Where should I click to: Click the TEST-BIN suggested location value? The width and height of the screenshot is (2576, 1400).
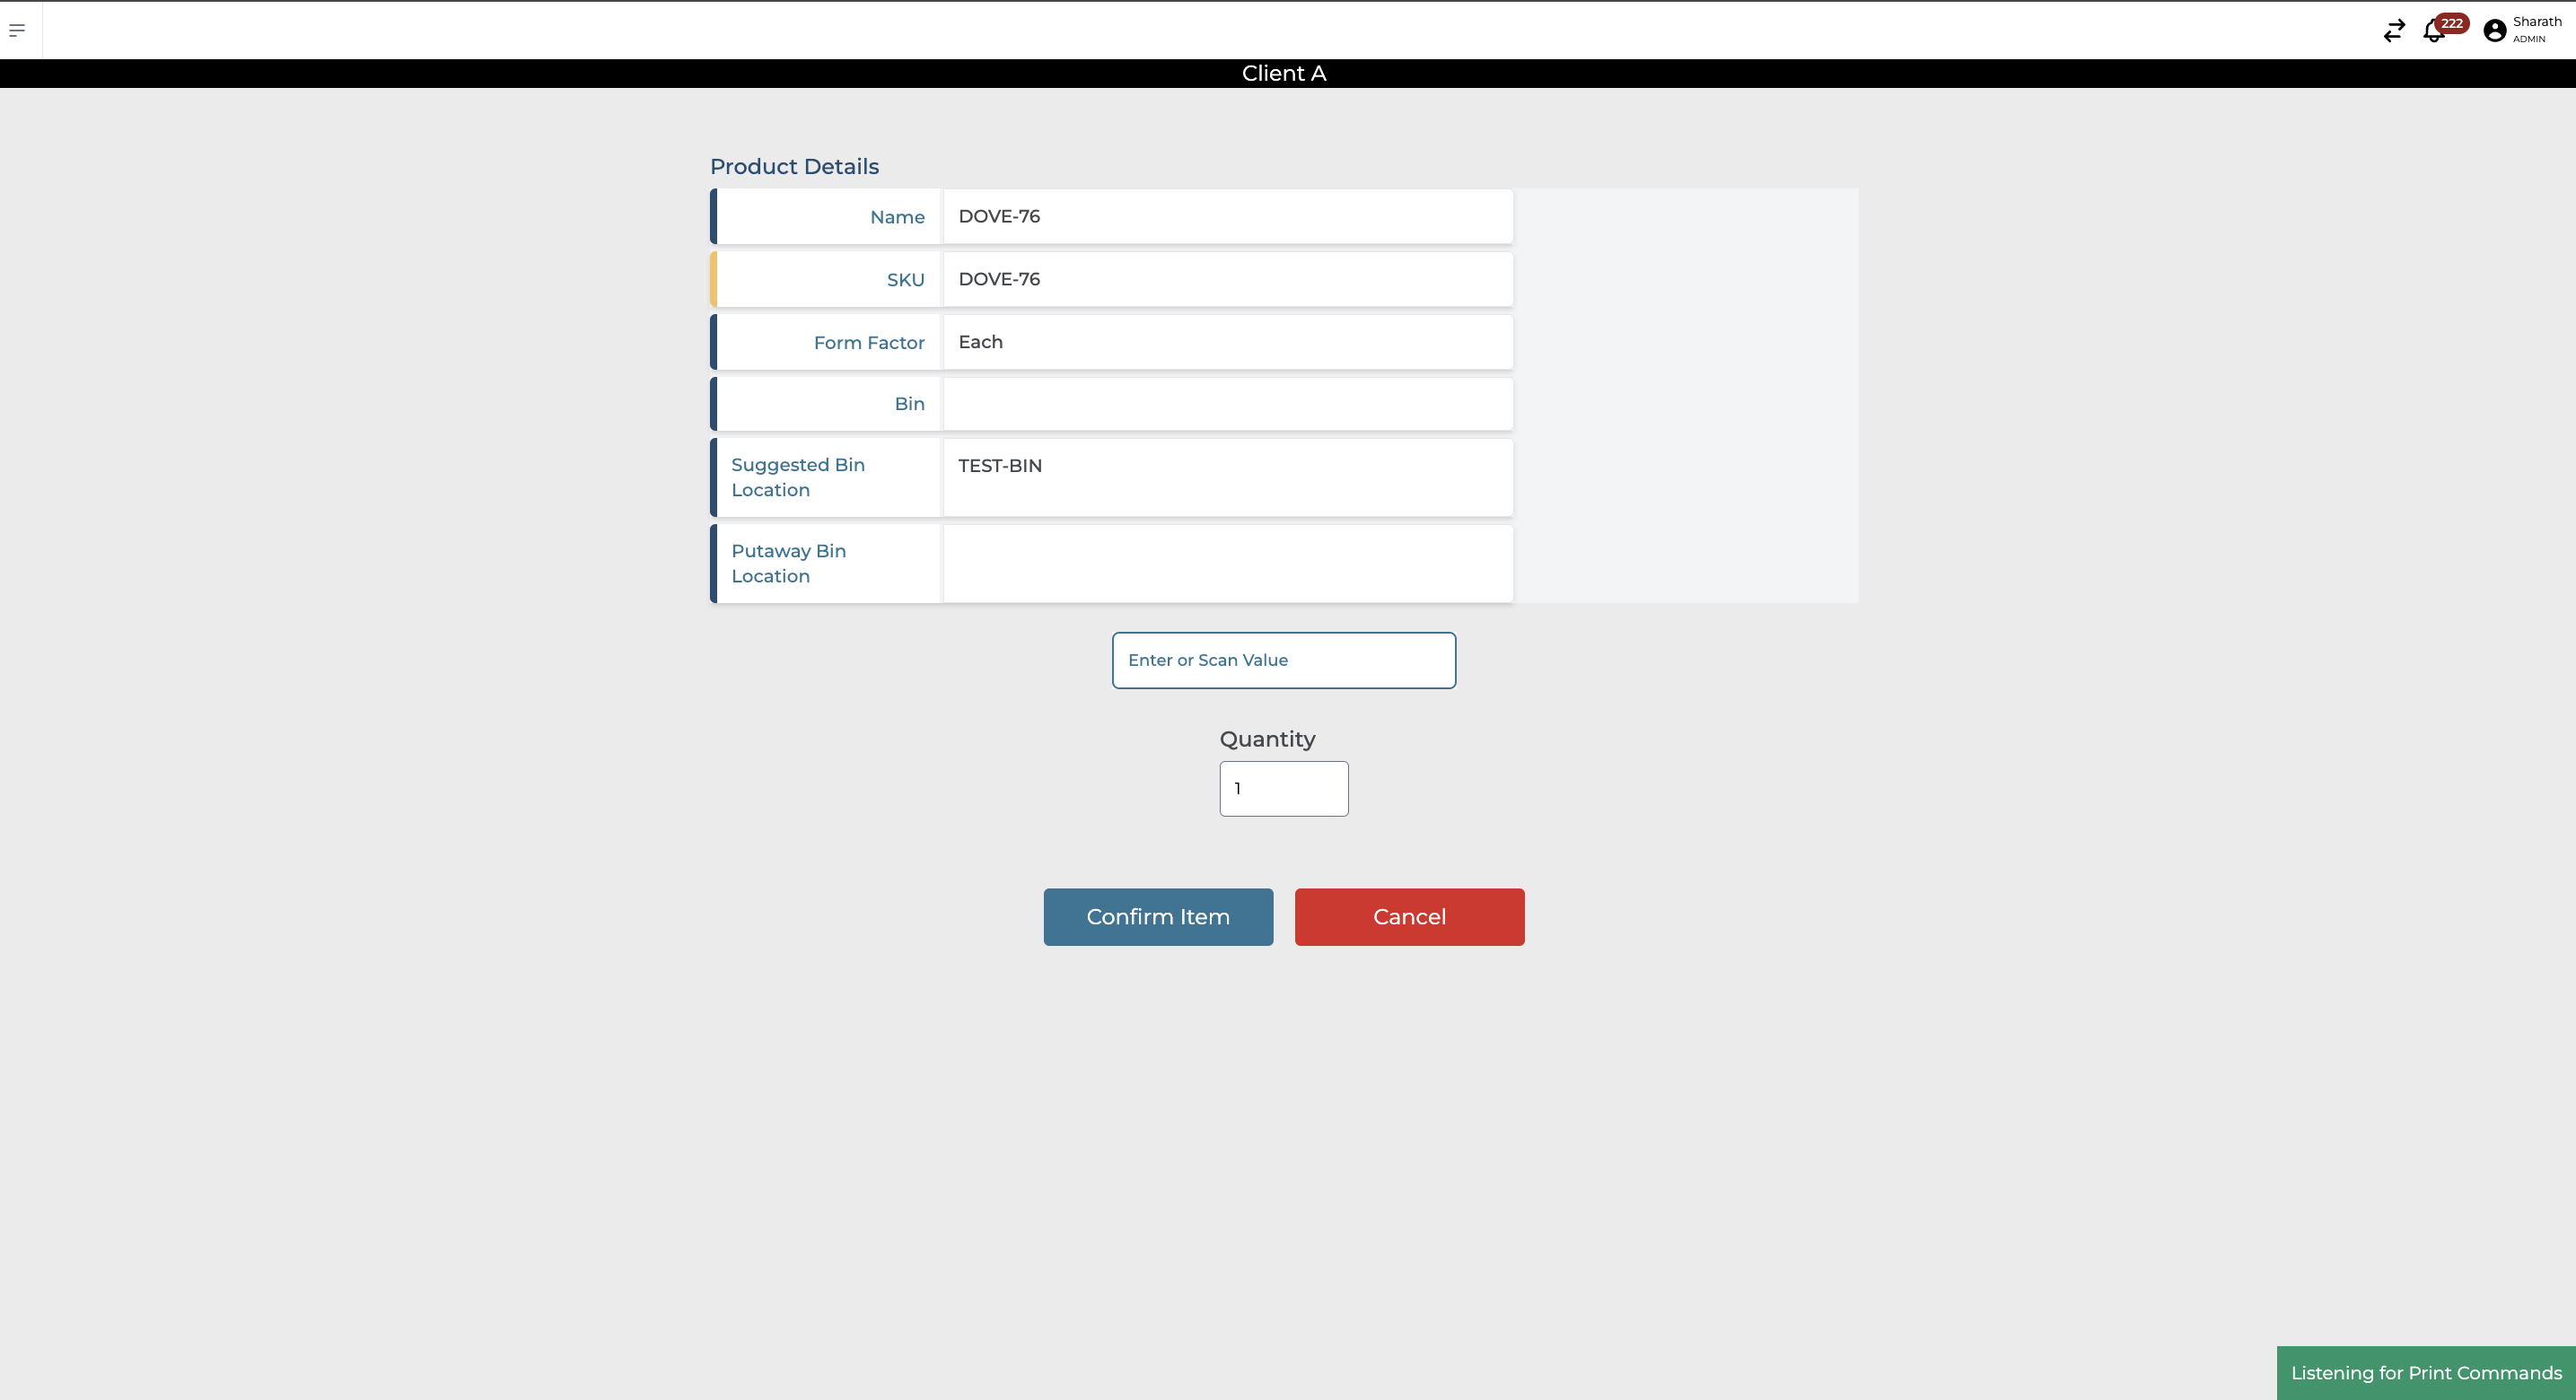1000,466
